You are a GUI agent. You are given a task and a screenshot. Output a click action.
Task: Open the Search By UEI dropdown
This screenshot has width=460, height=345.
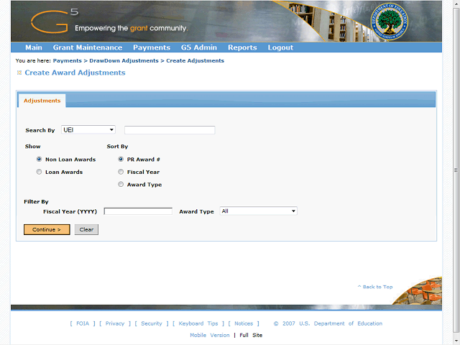coord(88,129)
